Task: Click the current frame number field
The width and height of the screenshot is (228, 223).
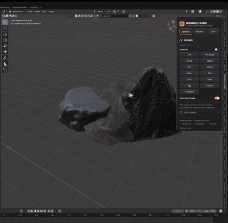Action: coord(178,211)
